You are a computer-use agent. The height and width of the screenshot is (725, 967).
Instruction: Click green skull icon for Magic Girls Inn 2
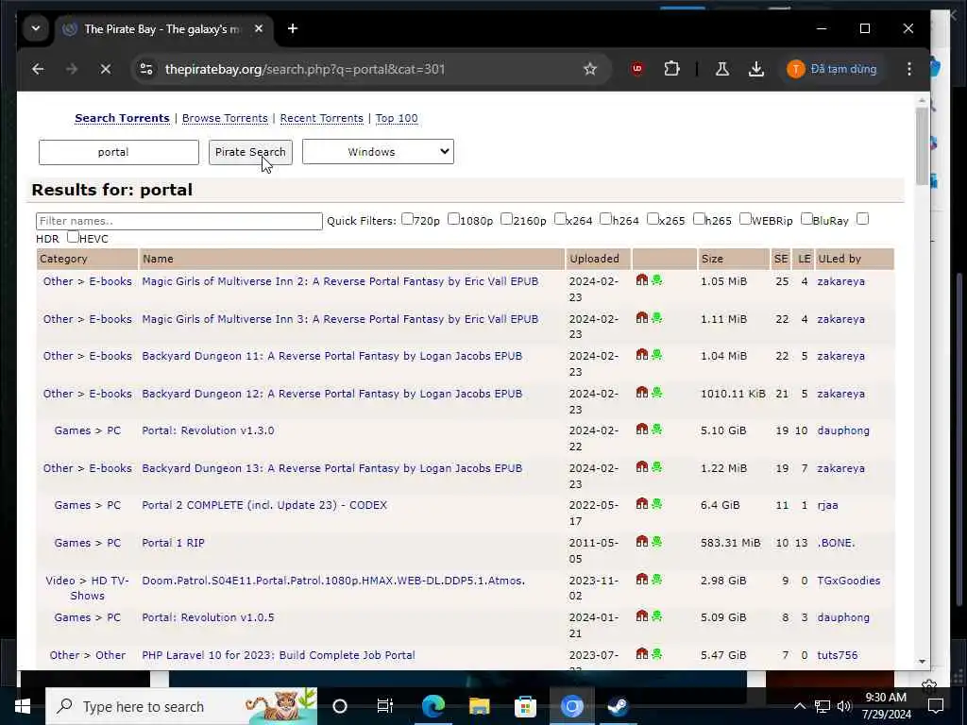[x=657, y=279]
